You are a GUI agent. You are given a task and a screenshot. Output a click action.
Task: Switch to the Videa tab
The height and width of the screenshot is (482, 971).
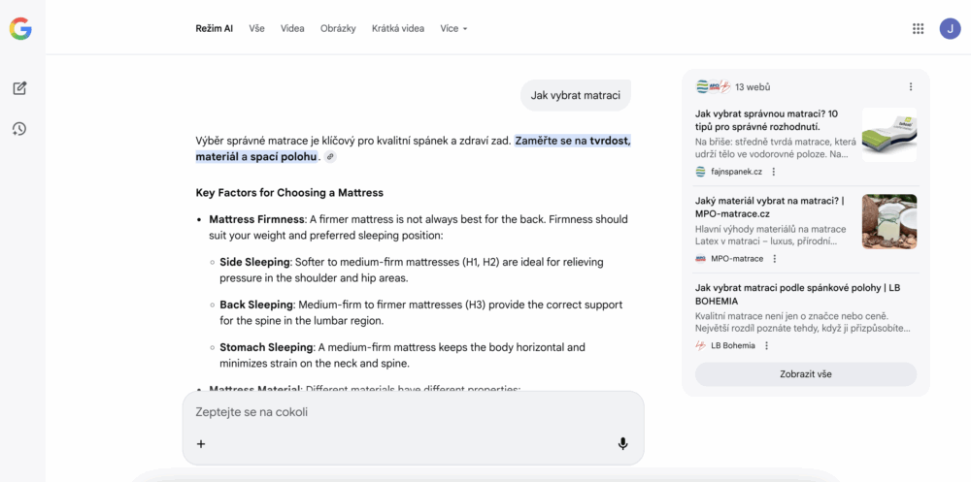click(x=292, y=29)
